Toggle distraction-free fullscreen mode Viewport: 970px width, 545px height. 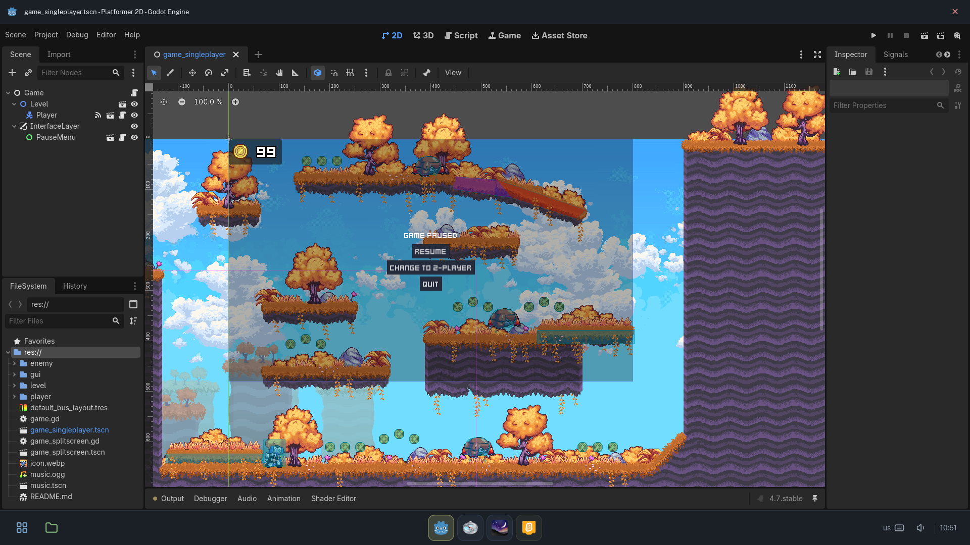(817, 54)
